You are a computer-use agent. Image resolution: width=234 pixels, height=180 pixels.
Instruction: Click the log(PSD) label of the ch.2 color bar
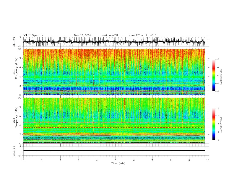click(x=221, y=125)
